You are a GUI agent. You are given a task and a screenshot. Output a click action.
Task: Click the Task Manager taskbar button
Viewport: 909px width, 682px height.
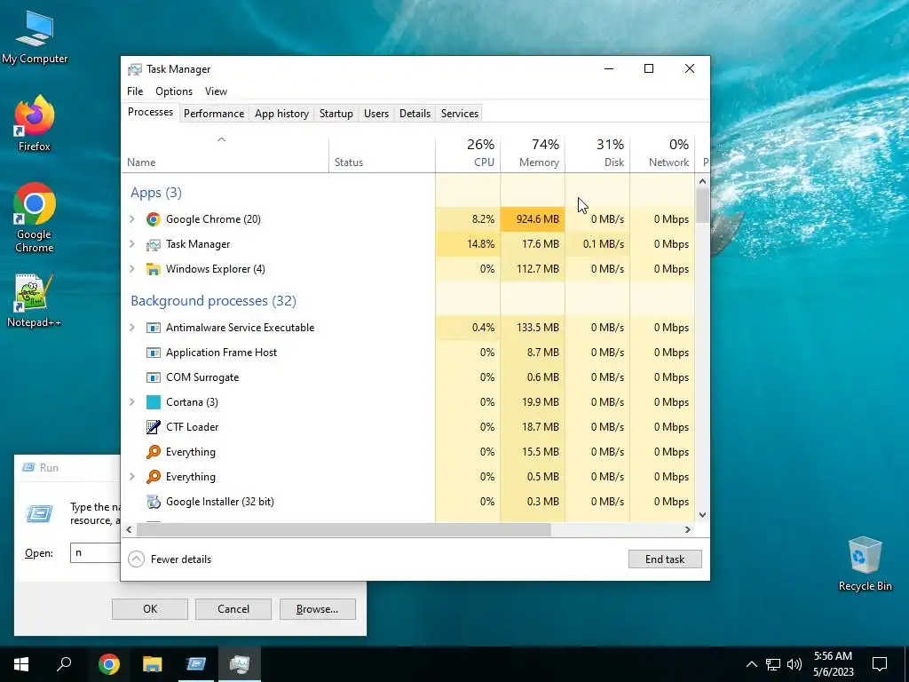pyautogui.click(x=240, y=664)
